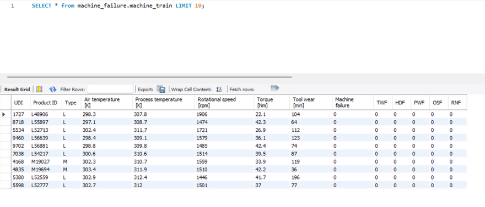Click the OSF column header

(438, 103)
